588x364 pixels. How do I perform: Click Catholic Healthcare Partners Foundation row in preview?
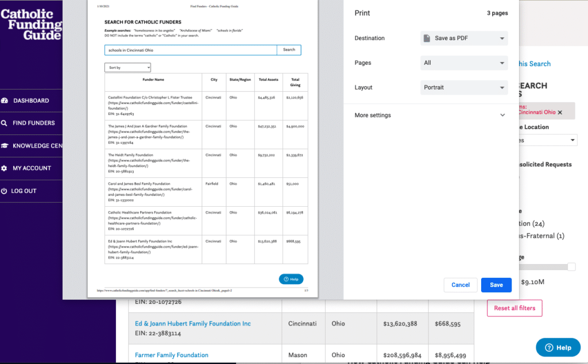206,221
